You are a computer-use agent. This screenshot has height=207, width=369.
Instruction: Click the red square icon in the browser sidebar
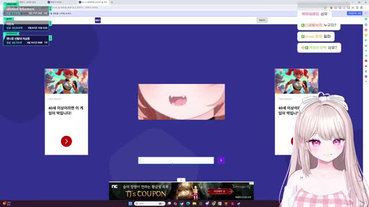pos(366,30)
